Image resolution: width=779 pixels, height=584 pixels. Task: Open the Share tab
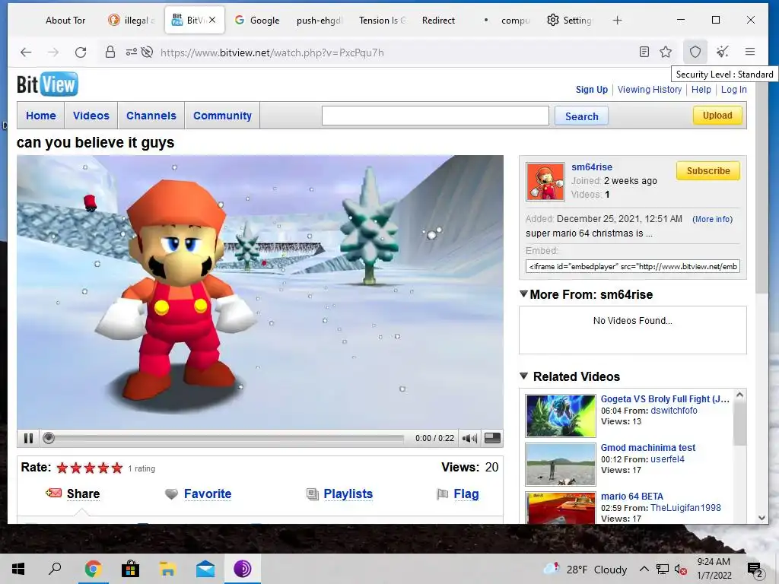point(83,494)
